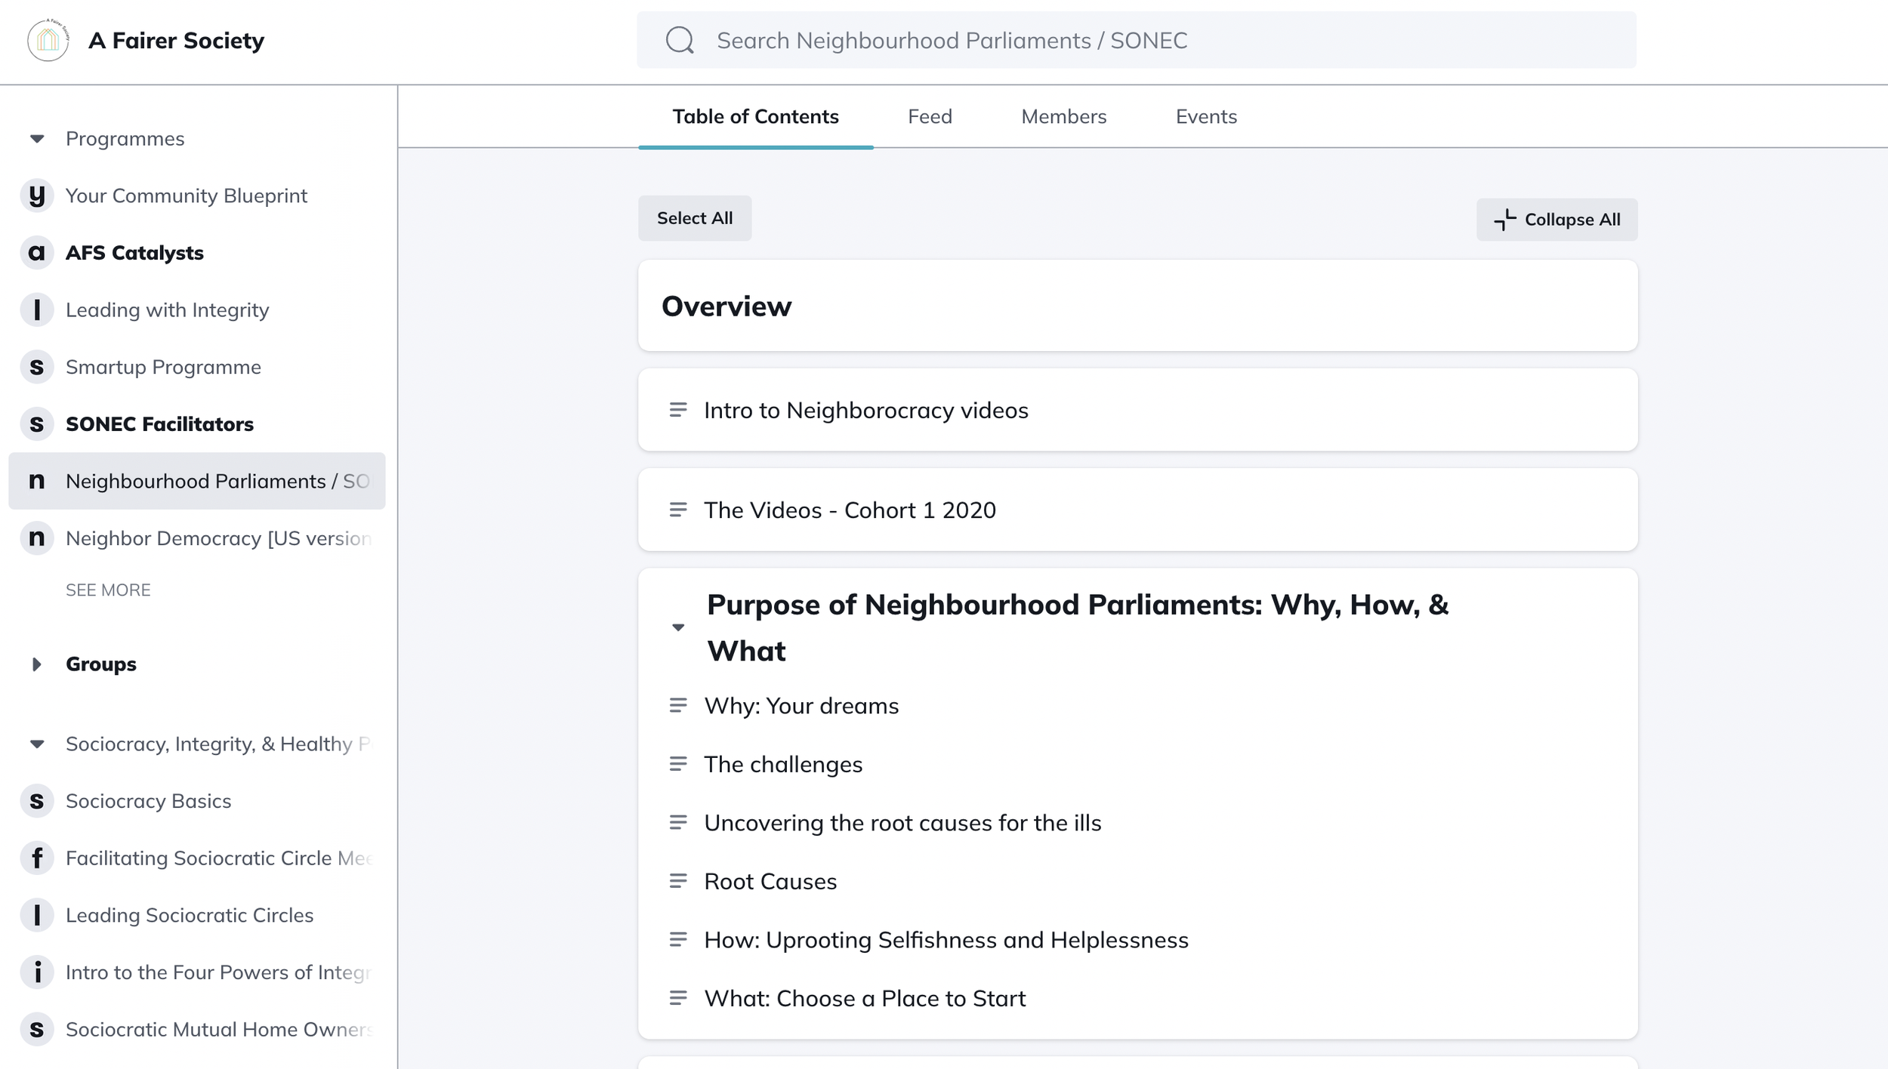This screenshot has height=1069, width=1888.
Task: Go to the Events tab
Action: tap(1206, 116)
